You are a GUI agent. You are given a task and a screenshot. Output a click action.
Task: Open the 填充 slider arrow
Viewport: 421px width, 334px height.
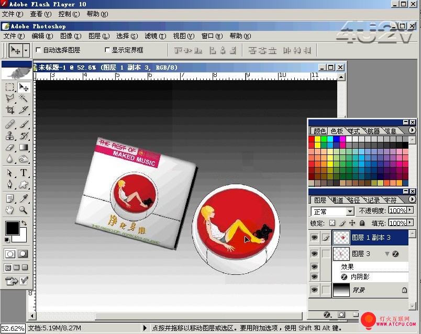[x=410, y=222]
